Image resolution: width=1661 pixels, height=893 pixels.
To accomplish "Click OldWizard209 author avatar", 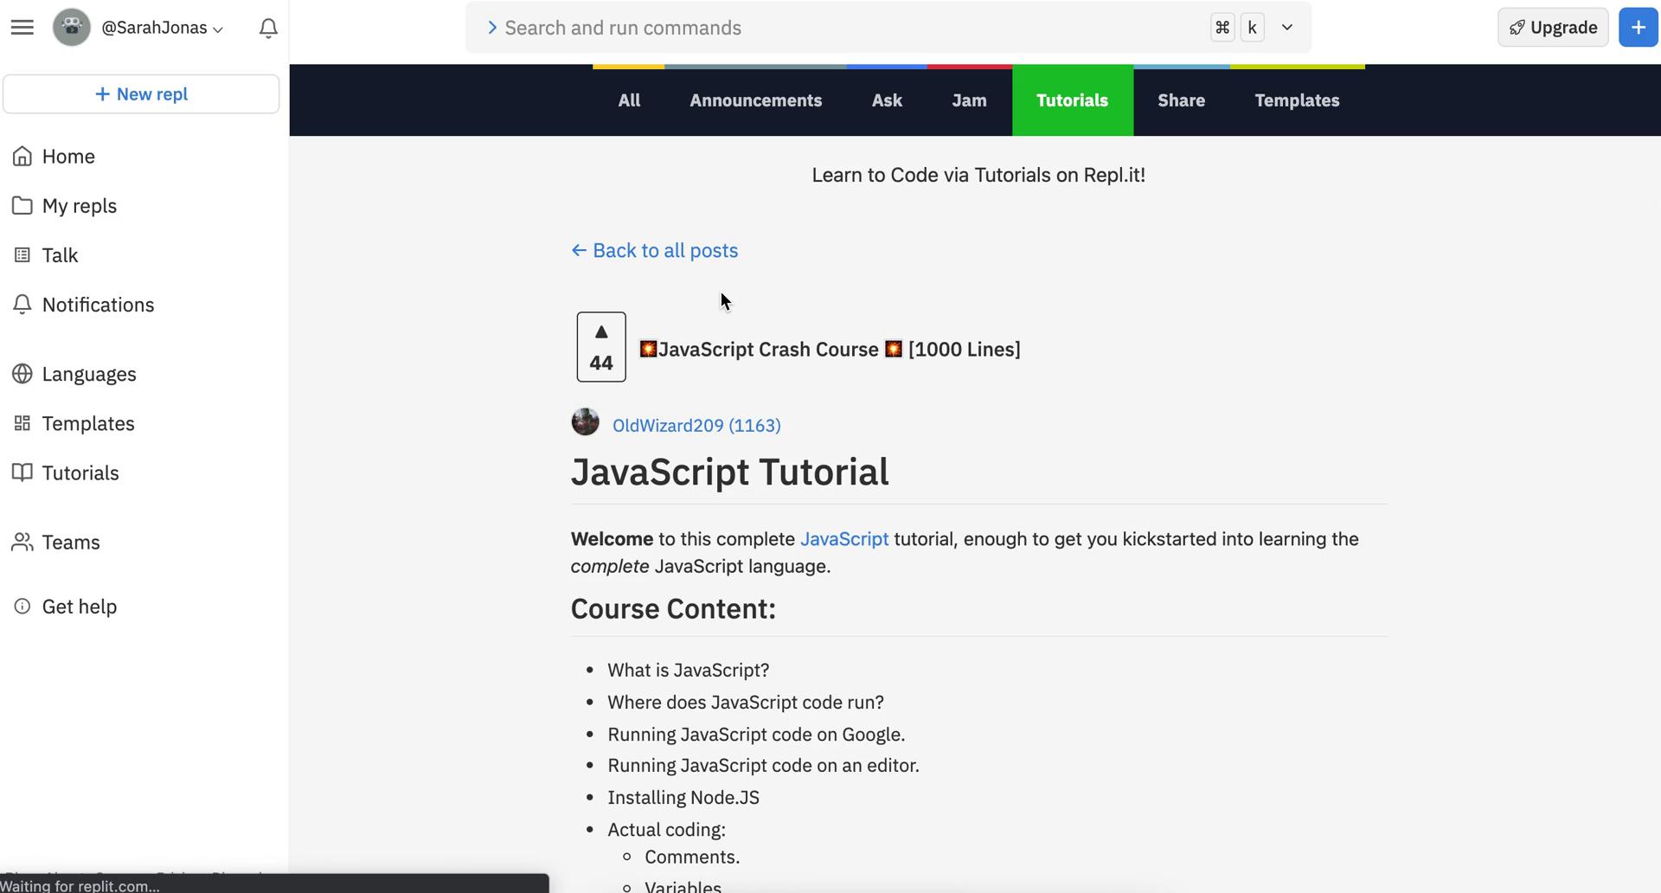I will pyautogui.click(x=586, y=422).
